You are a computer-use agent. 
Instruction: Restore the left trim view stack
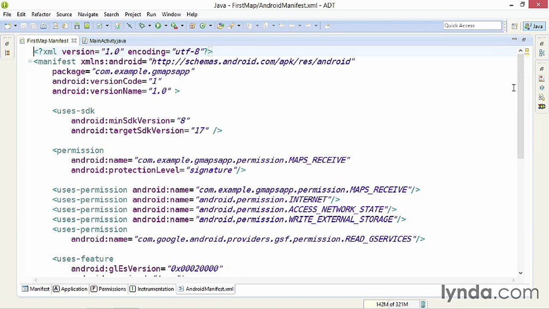(7, 43)
